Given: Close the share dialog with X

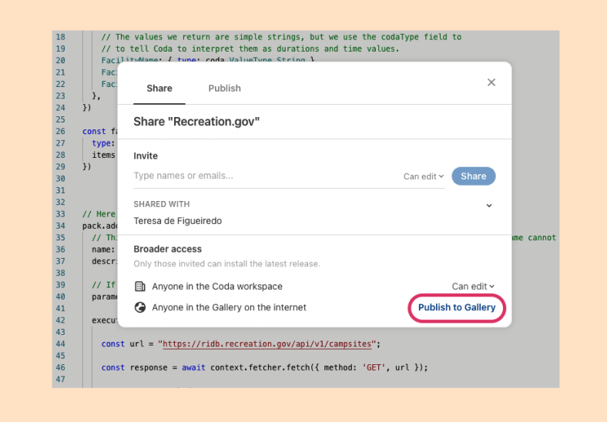Looking at the screenshot, I should pos(491,82).
